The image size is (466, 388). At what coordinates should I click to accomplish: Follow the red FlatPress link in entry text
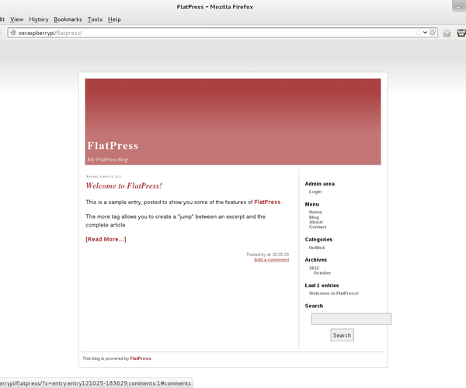click(x=267, y=203)
